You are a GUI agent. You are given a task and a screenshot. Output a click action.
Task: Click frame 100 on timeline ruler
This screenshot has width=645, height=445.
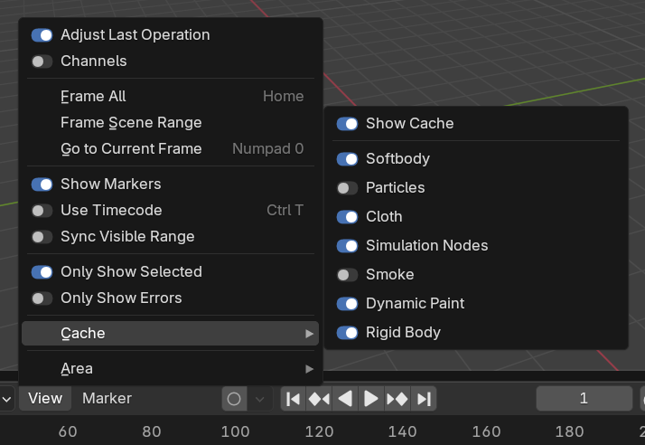(x=235, y=431)
